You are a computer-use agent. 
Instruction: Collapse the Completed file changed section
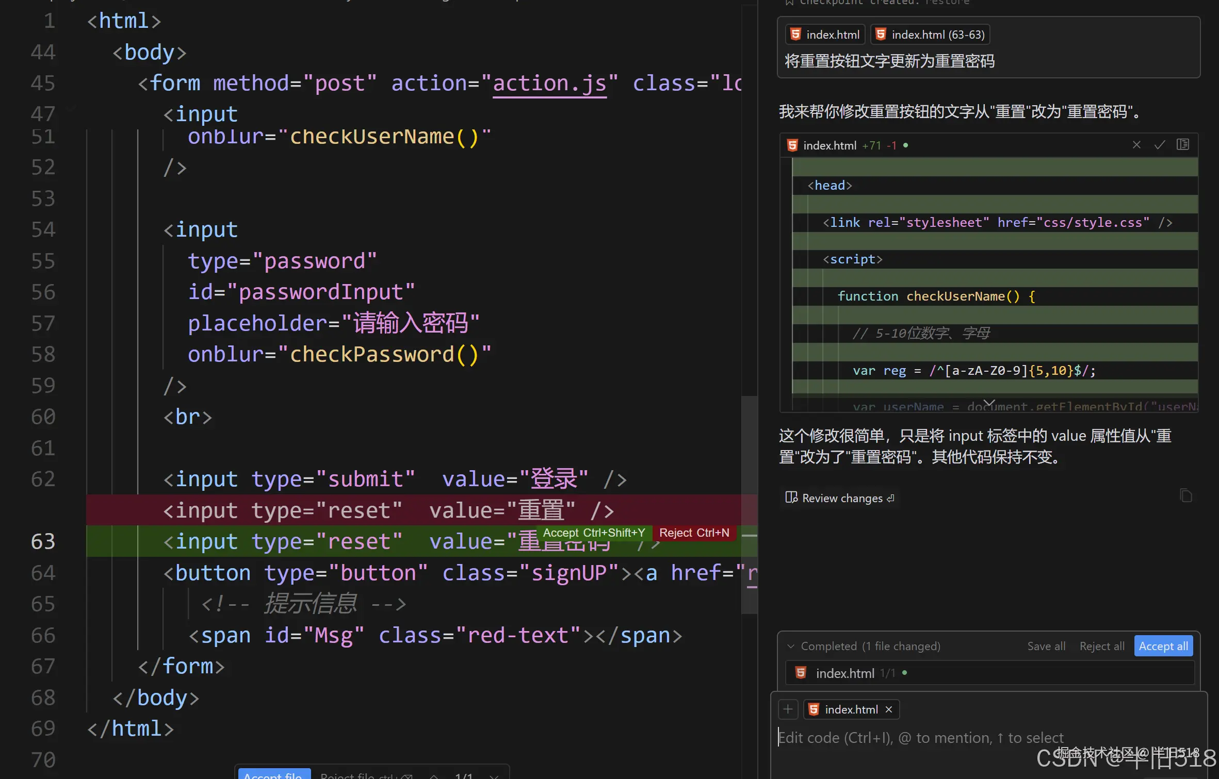tap(790, 646)
